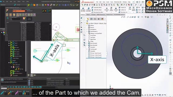Open SolidWorks FeatureManager design tree tab
This screenshot has width=173, height=97.
pos(88,19)
